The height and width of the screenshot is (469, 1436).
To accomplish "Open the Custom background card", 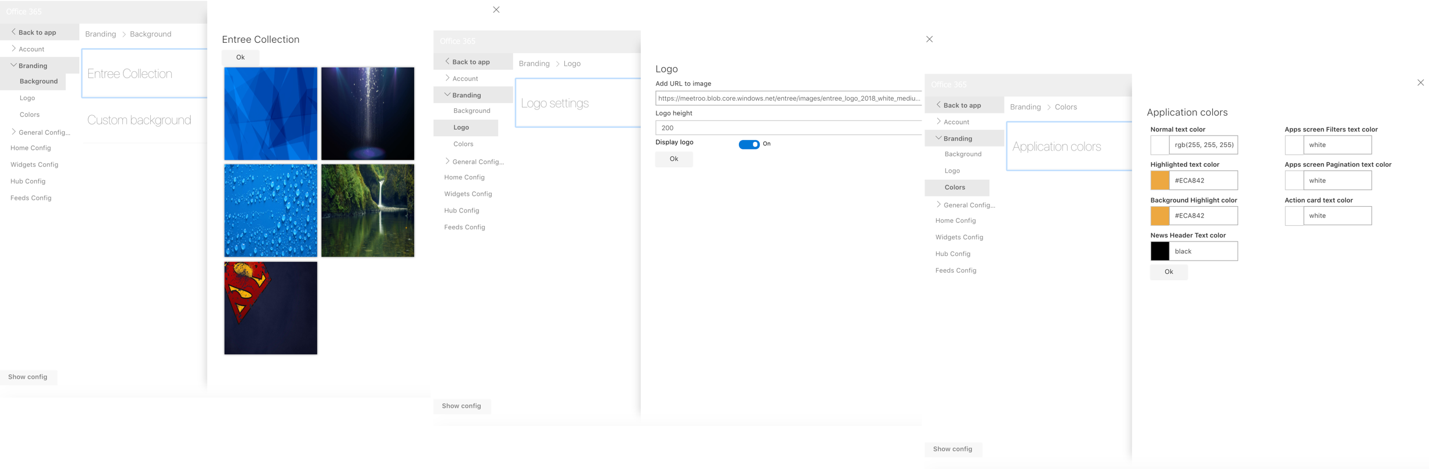I will pyautogui.click(x=144, y=120).
